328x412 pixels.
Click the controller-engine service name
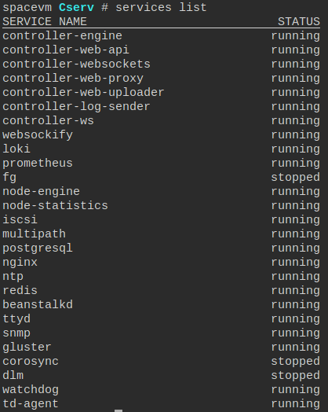[63, 36]
